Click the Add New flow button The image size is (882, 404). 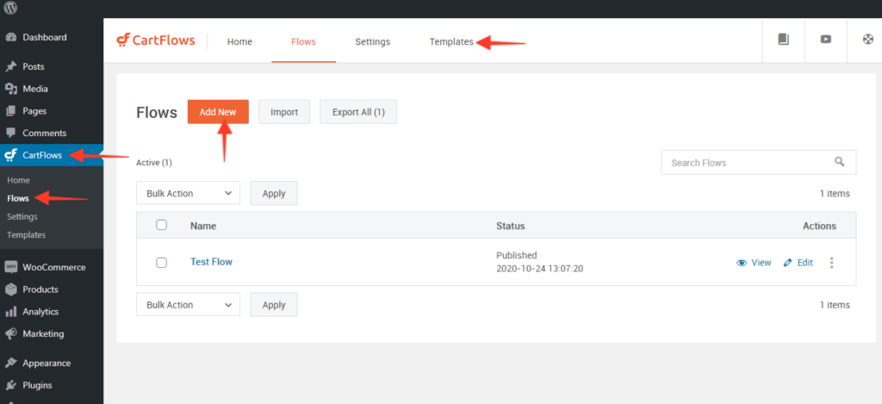218,112
